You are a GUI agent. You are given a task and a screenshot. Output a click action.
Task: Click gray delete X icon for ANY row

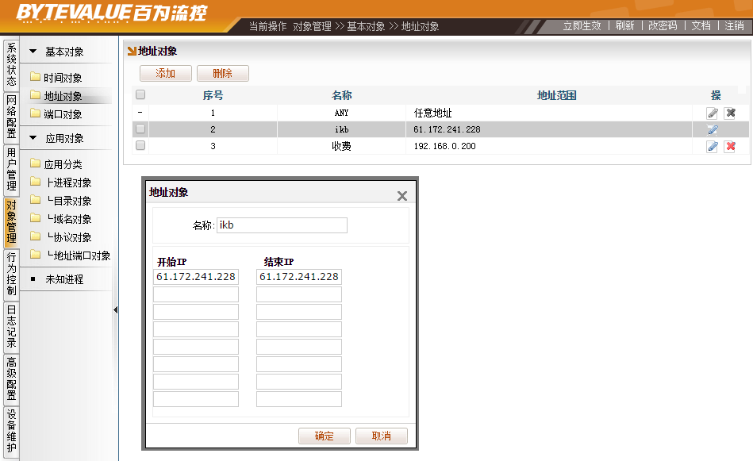730,113
